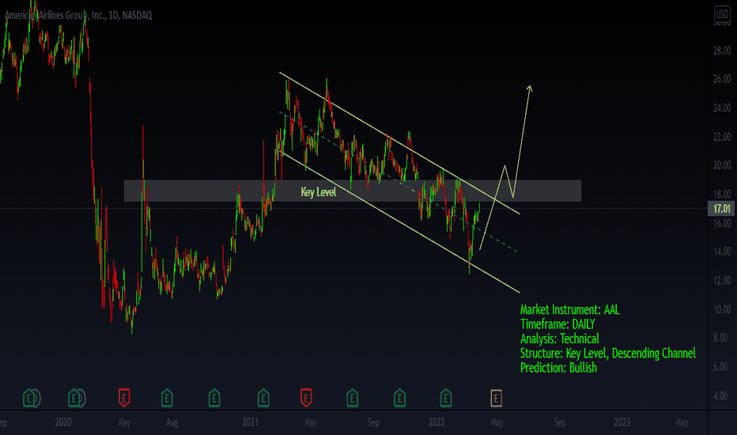Click the 'Market Instrument: AAL' annotation
Screen dimensions: 737x435
tap(569, 309)
